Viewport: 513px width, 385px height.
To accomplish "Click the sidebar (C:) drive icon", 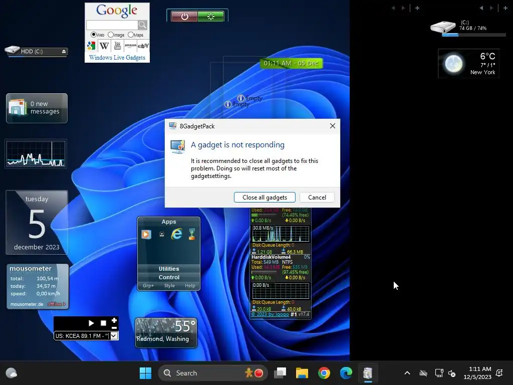I will pyautogui.click(x=443, y=27).
